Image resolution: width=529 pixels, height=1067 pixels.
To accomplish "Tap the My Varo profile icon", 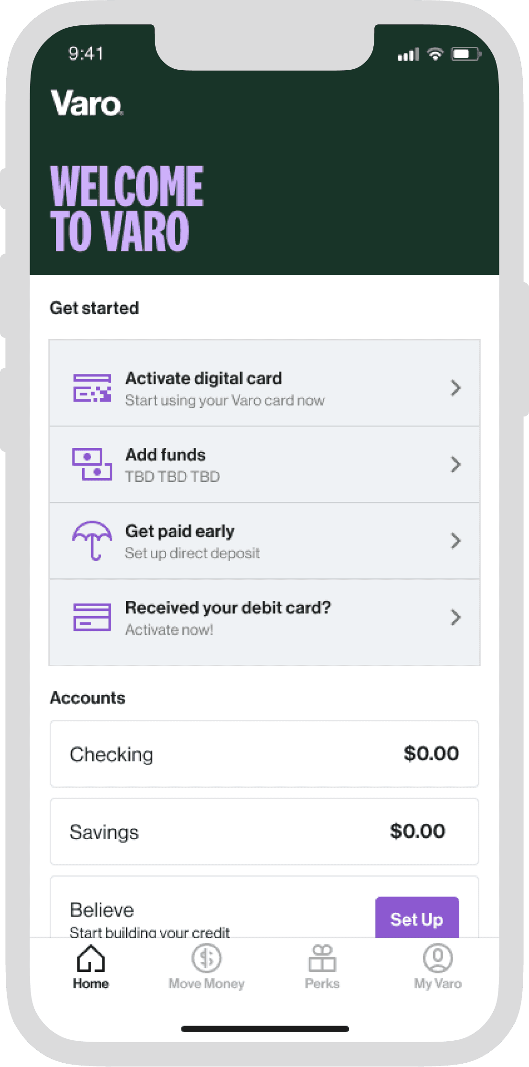I will (x=438, y=958).
